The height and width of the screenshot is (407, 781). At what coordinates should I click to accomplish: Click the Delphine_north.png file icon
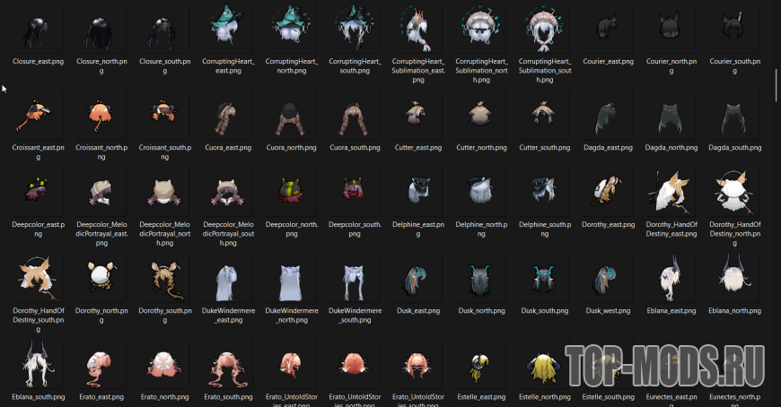[480, 191]
